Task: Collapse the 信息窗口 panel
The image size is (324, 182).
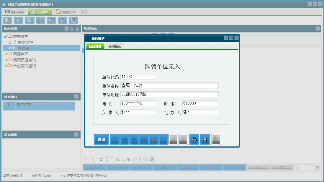Action: (76, 97)
